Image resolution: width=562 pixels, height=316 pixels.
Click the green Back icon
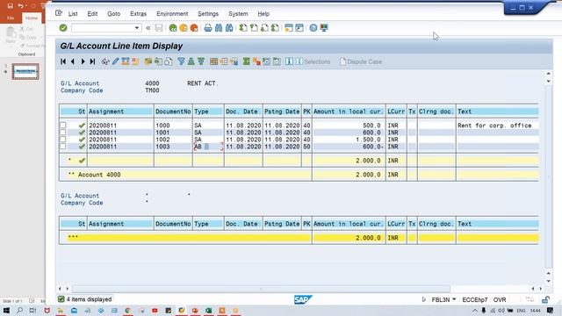[x=173, y=27]
